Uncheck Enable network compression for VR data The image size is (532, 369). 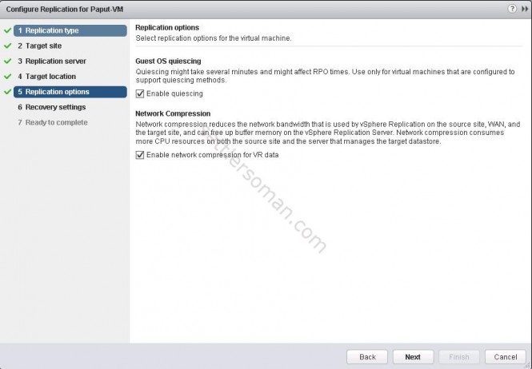coord(141,154)
